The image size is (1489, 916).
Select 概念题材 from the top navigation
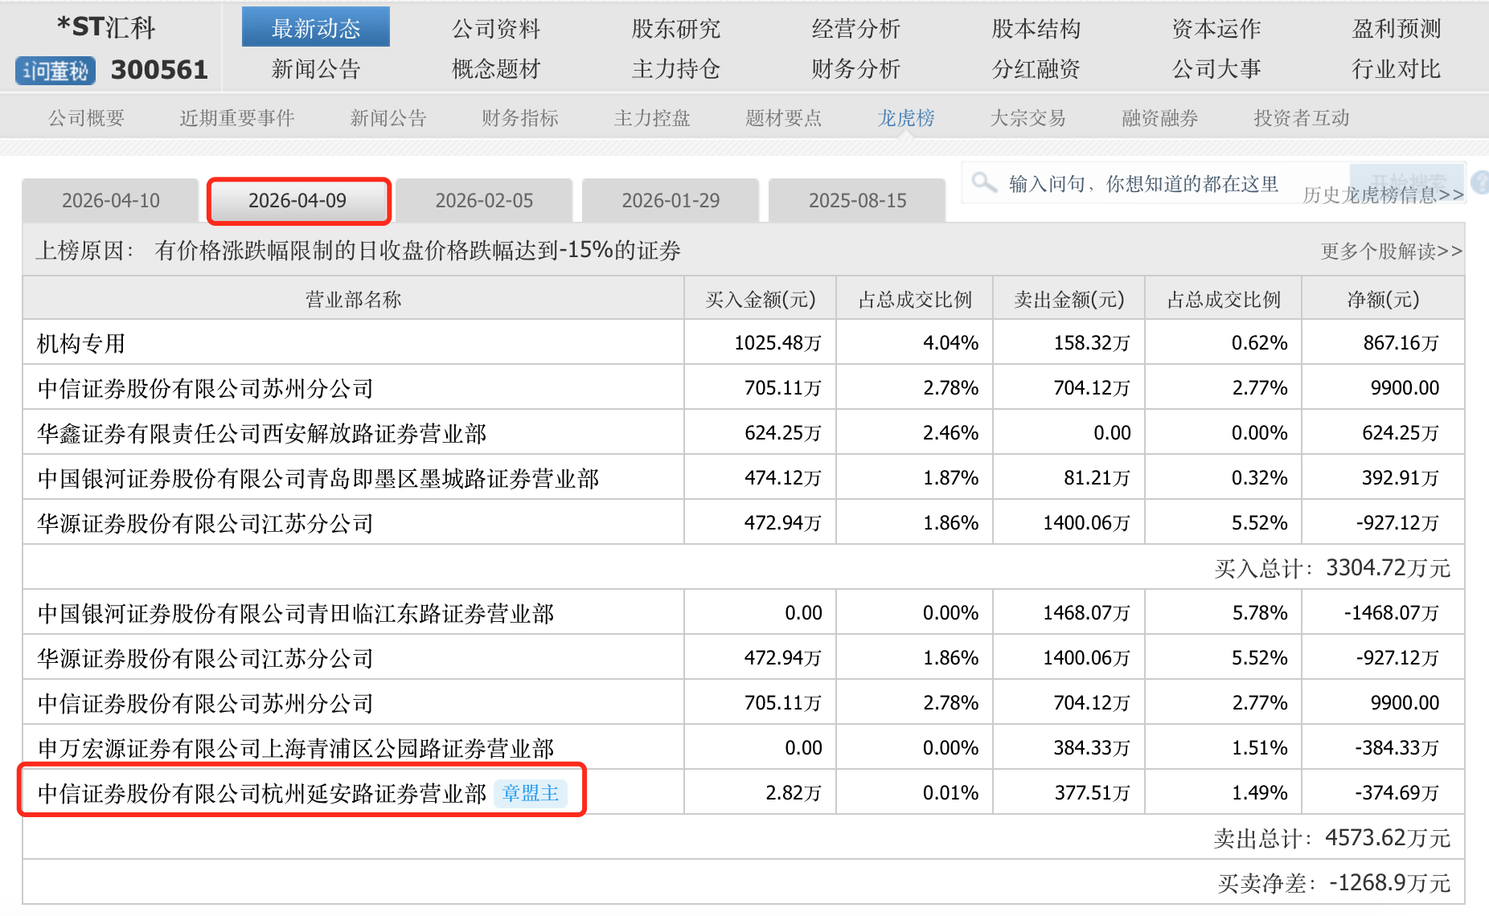pos(496,70)
